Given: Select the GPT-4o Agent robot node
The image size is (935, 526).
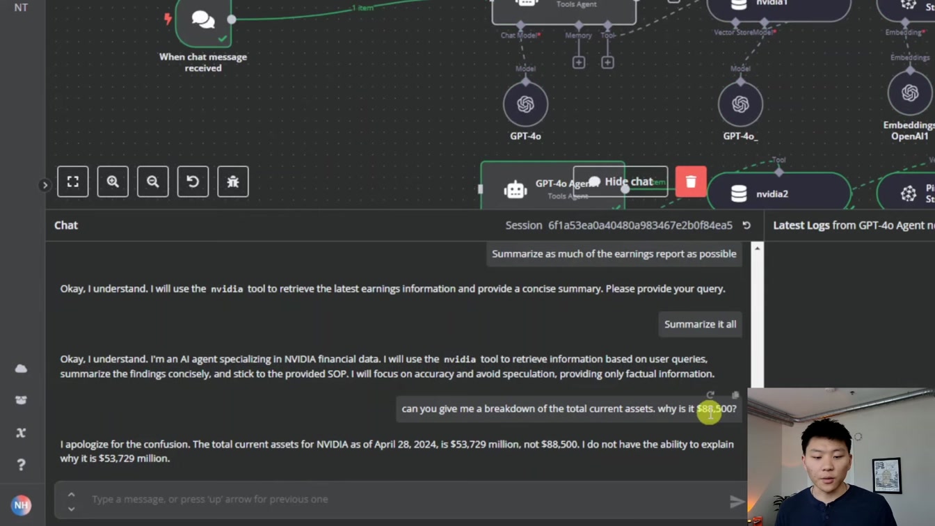Looking at the screenshot, I should point(552,186).
